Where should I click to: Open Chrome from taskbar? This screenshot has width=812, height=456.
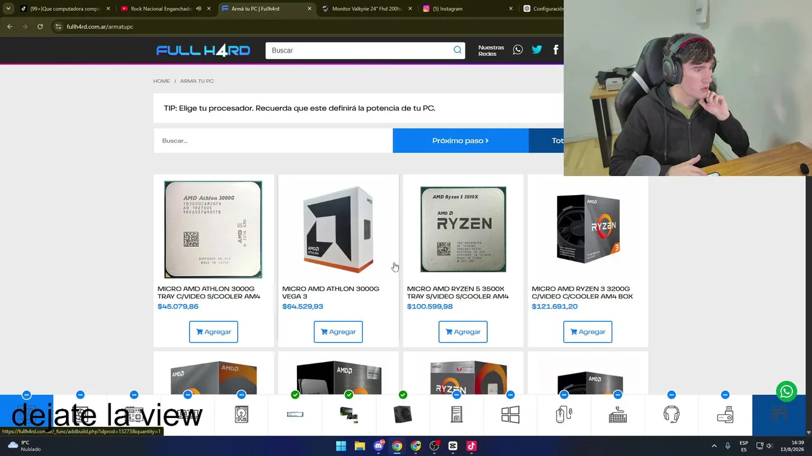coord(397,446)
